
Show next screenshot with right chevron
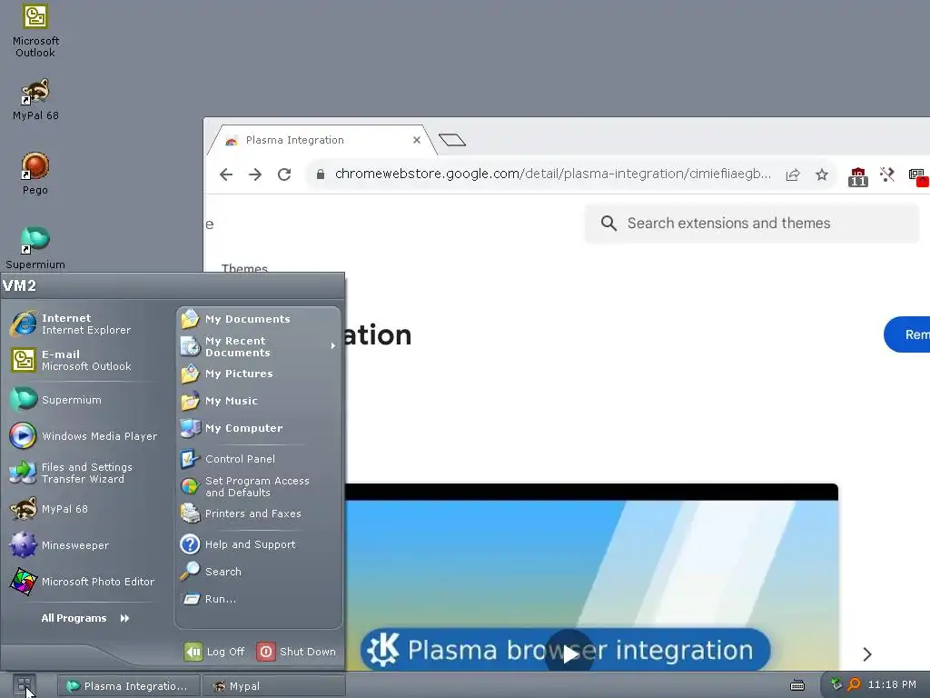click(x=867, y=654)
